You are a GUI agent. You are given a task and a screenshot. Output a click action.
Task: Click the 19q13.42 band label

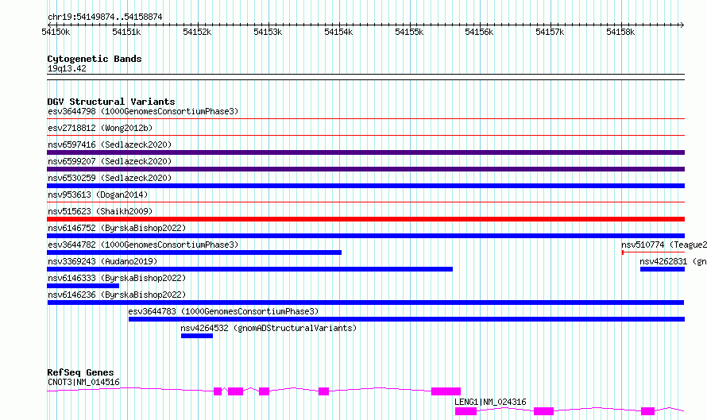[x=67, y=68]
